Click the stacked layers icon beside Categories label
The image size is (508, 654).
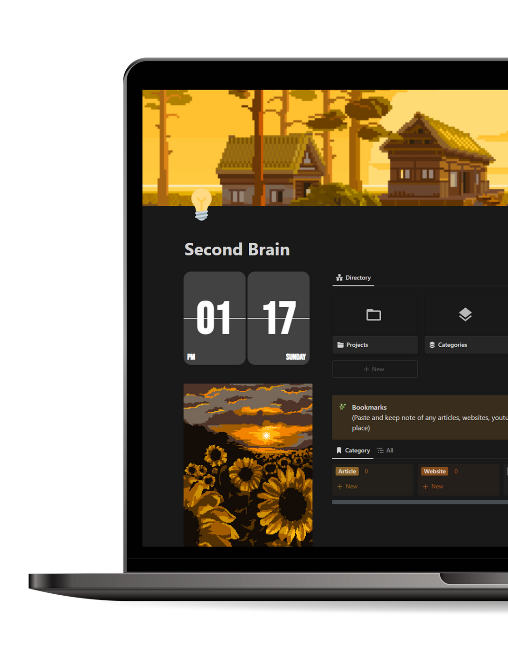(432, 345)
